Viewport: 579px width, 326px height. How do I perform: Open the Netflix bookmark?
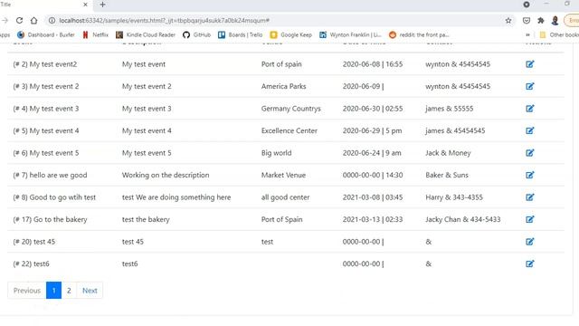click(95, 34)
